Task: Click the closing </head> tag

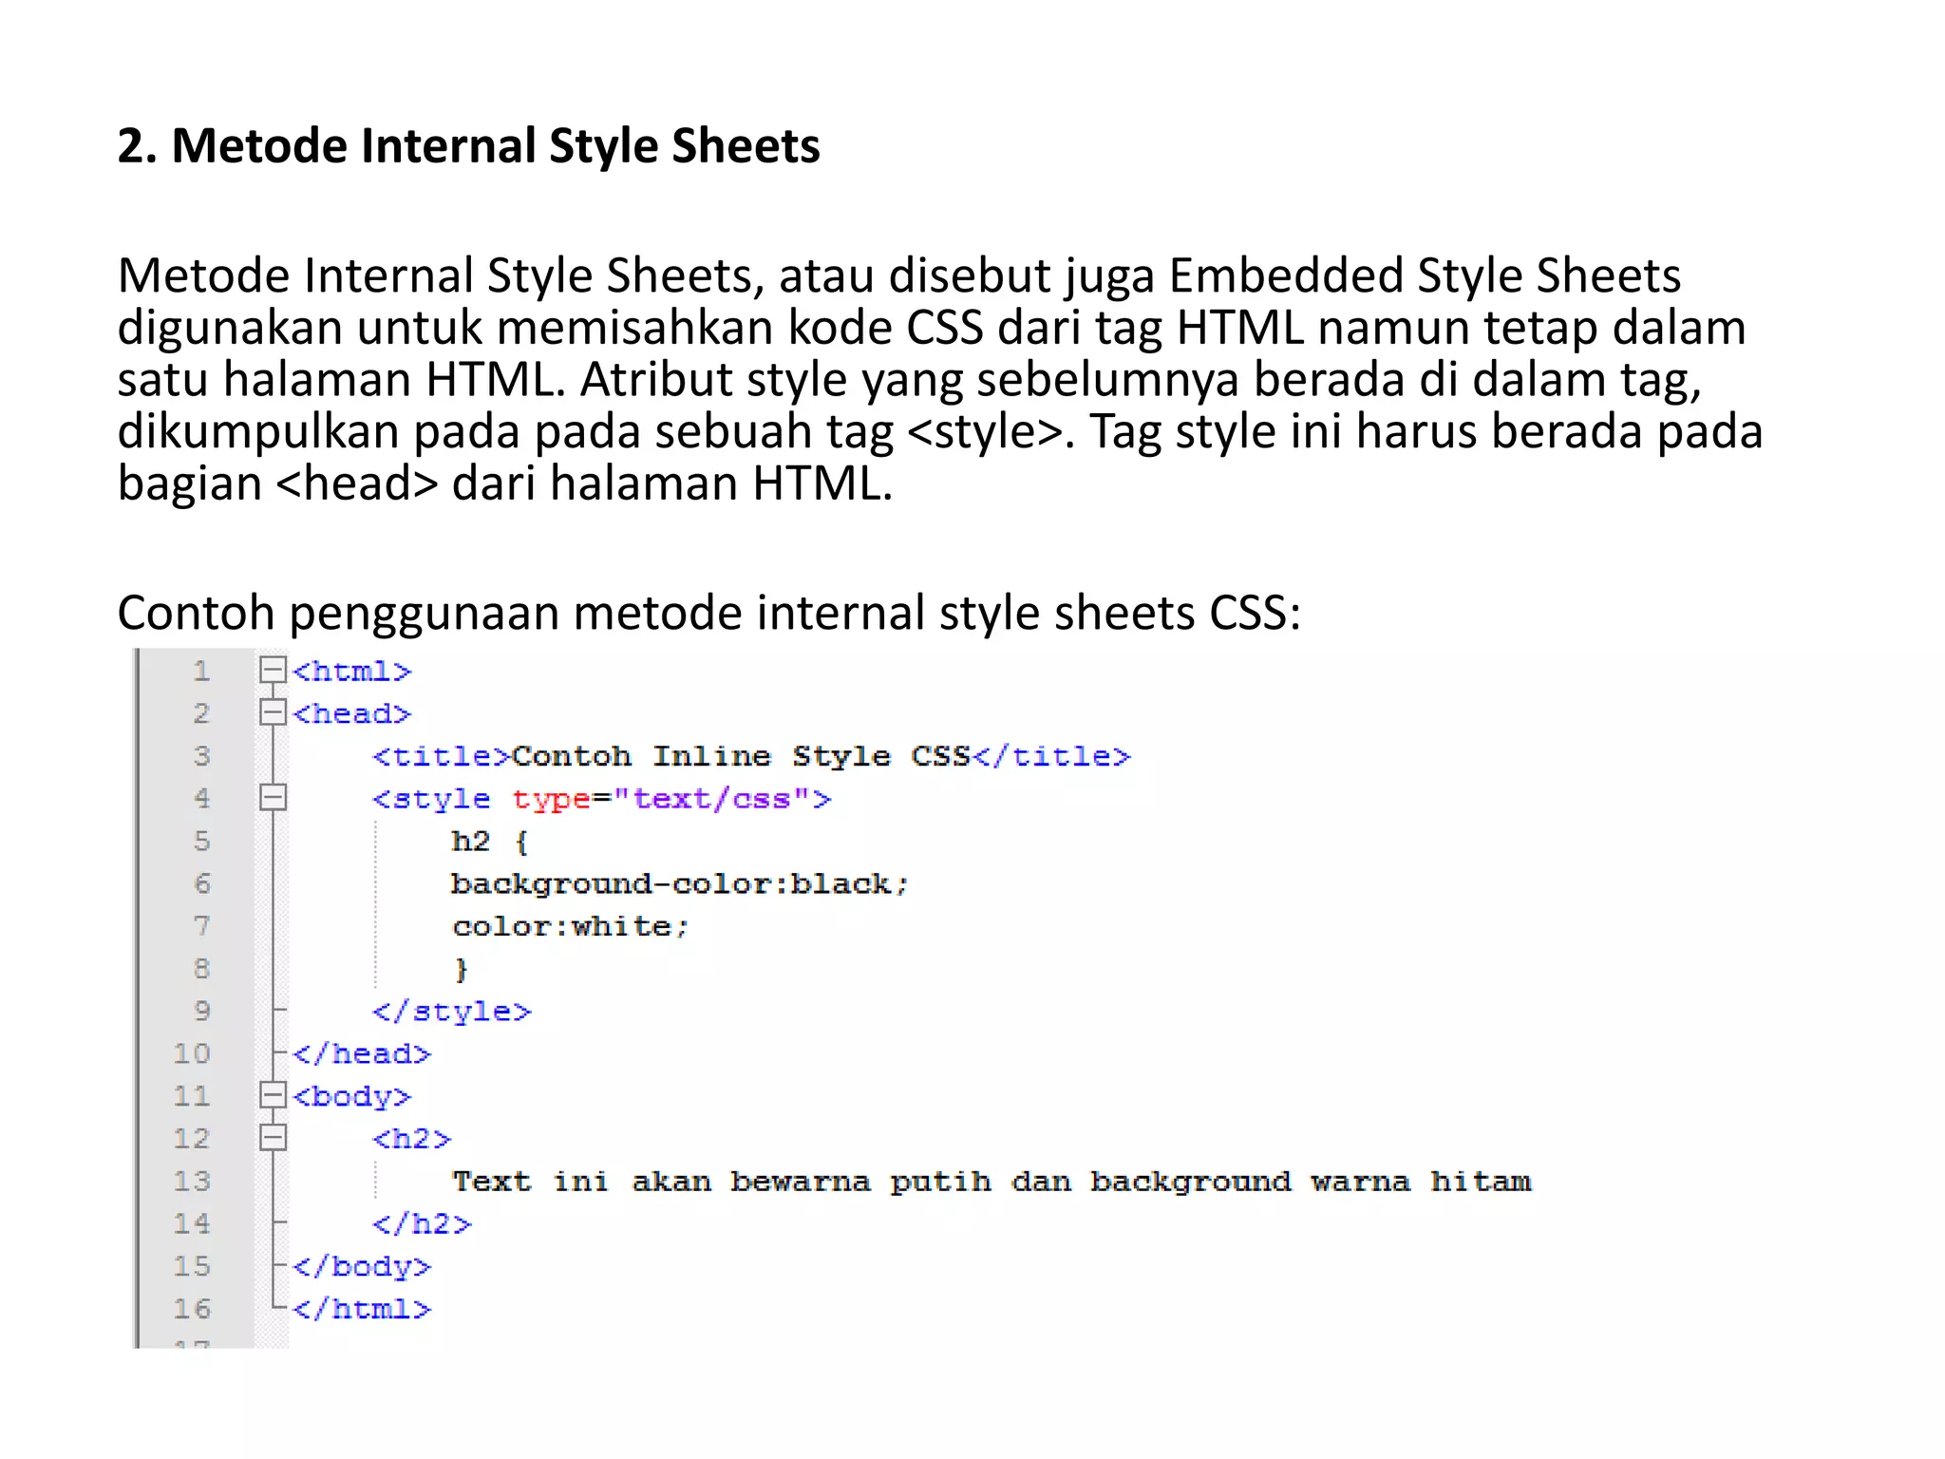Action: (362, 1053)
